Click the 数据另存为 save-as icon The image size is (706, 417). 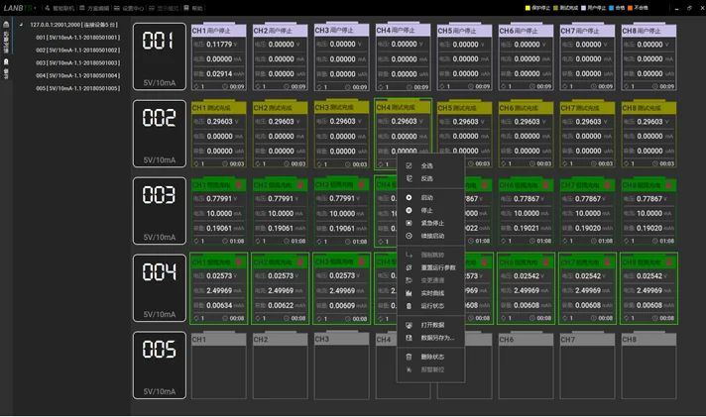point(409,338)
